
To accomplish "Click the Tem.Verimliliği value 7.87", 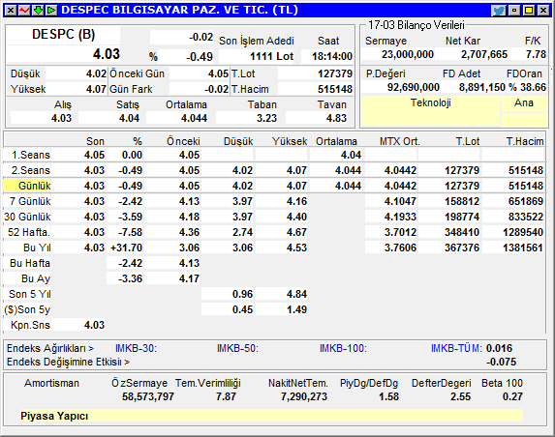I will pos(226,396).
